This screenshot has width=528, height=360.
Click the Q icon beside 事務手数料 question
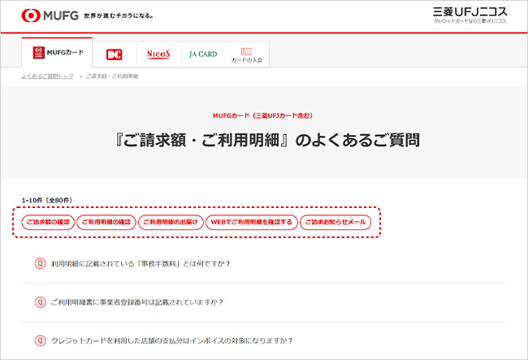[39, 263]
